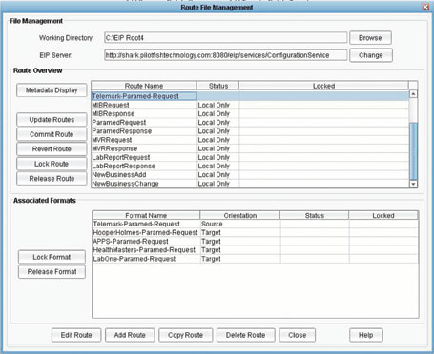Click Locked header in Associated Formats table
This screenshot has width=434, height=354.
click(383, 215)
